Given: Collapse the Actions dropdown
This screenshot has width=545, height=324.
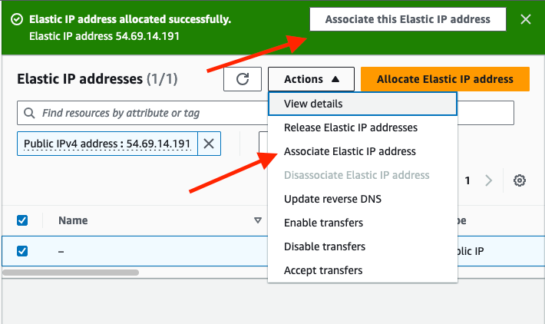Looking at the screenshot, I should click(x=311, y=79).
